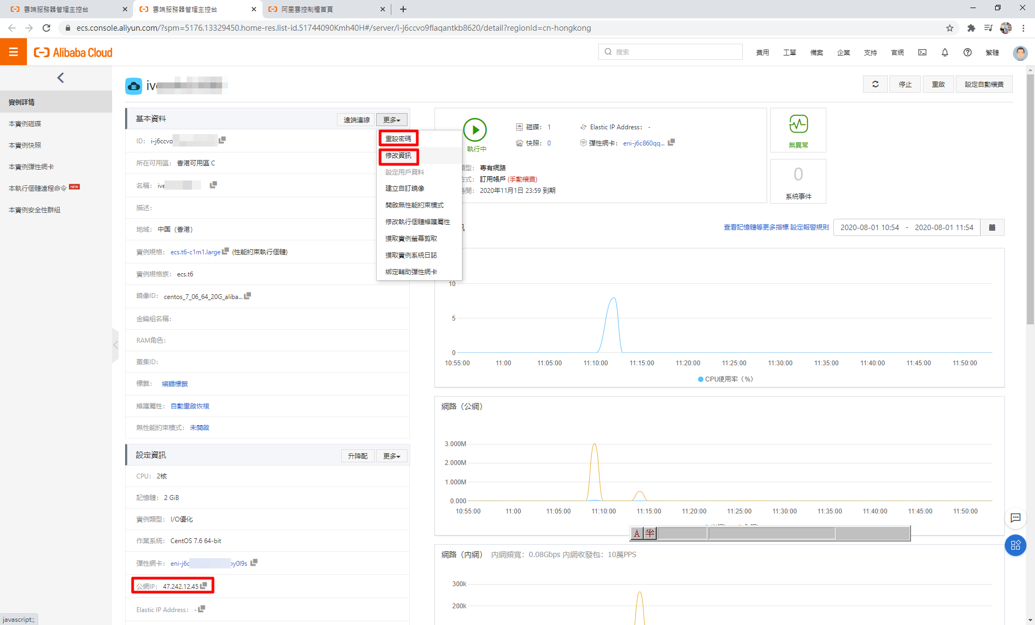Click the refresh icon button beside 停止
1035x625 pixels.
pyautogui.click(x=875, y=84)
